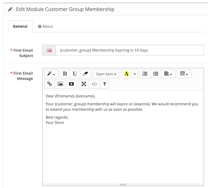Switch to code view with </> icon

click(94, 84)
